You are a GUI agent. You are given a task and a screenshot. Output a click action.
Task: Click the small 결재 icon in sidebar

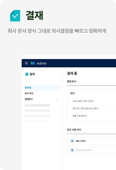tap(27, 74)
